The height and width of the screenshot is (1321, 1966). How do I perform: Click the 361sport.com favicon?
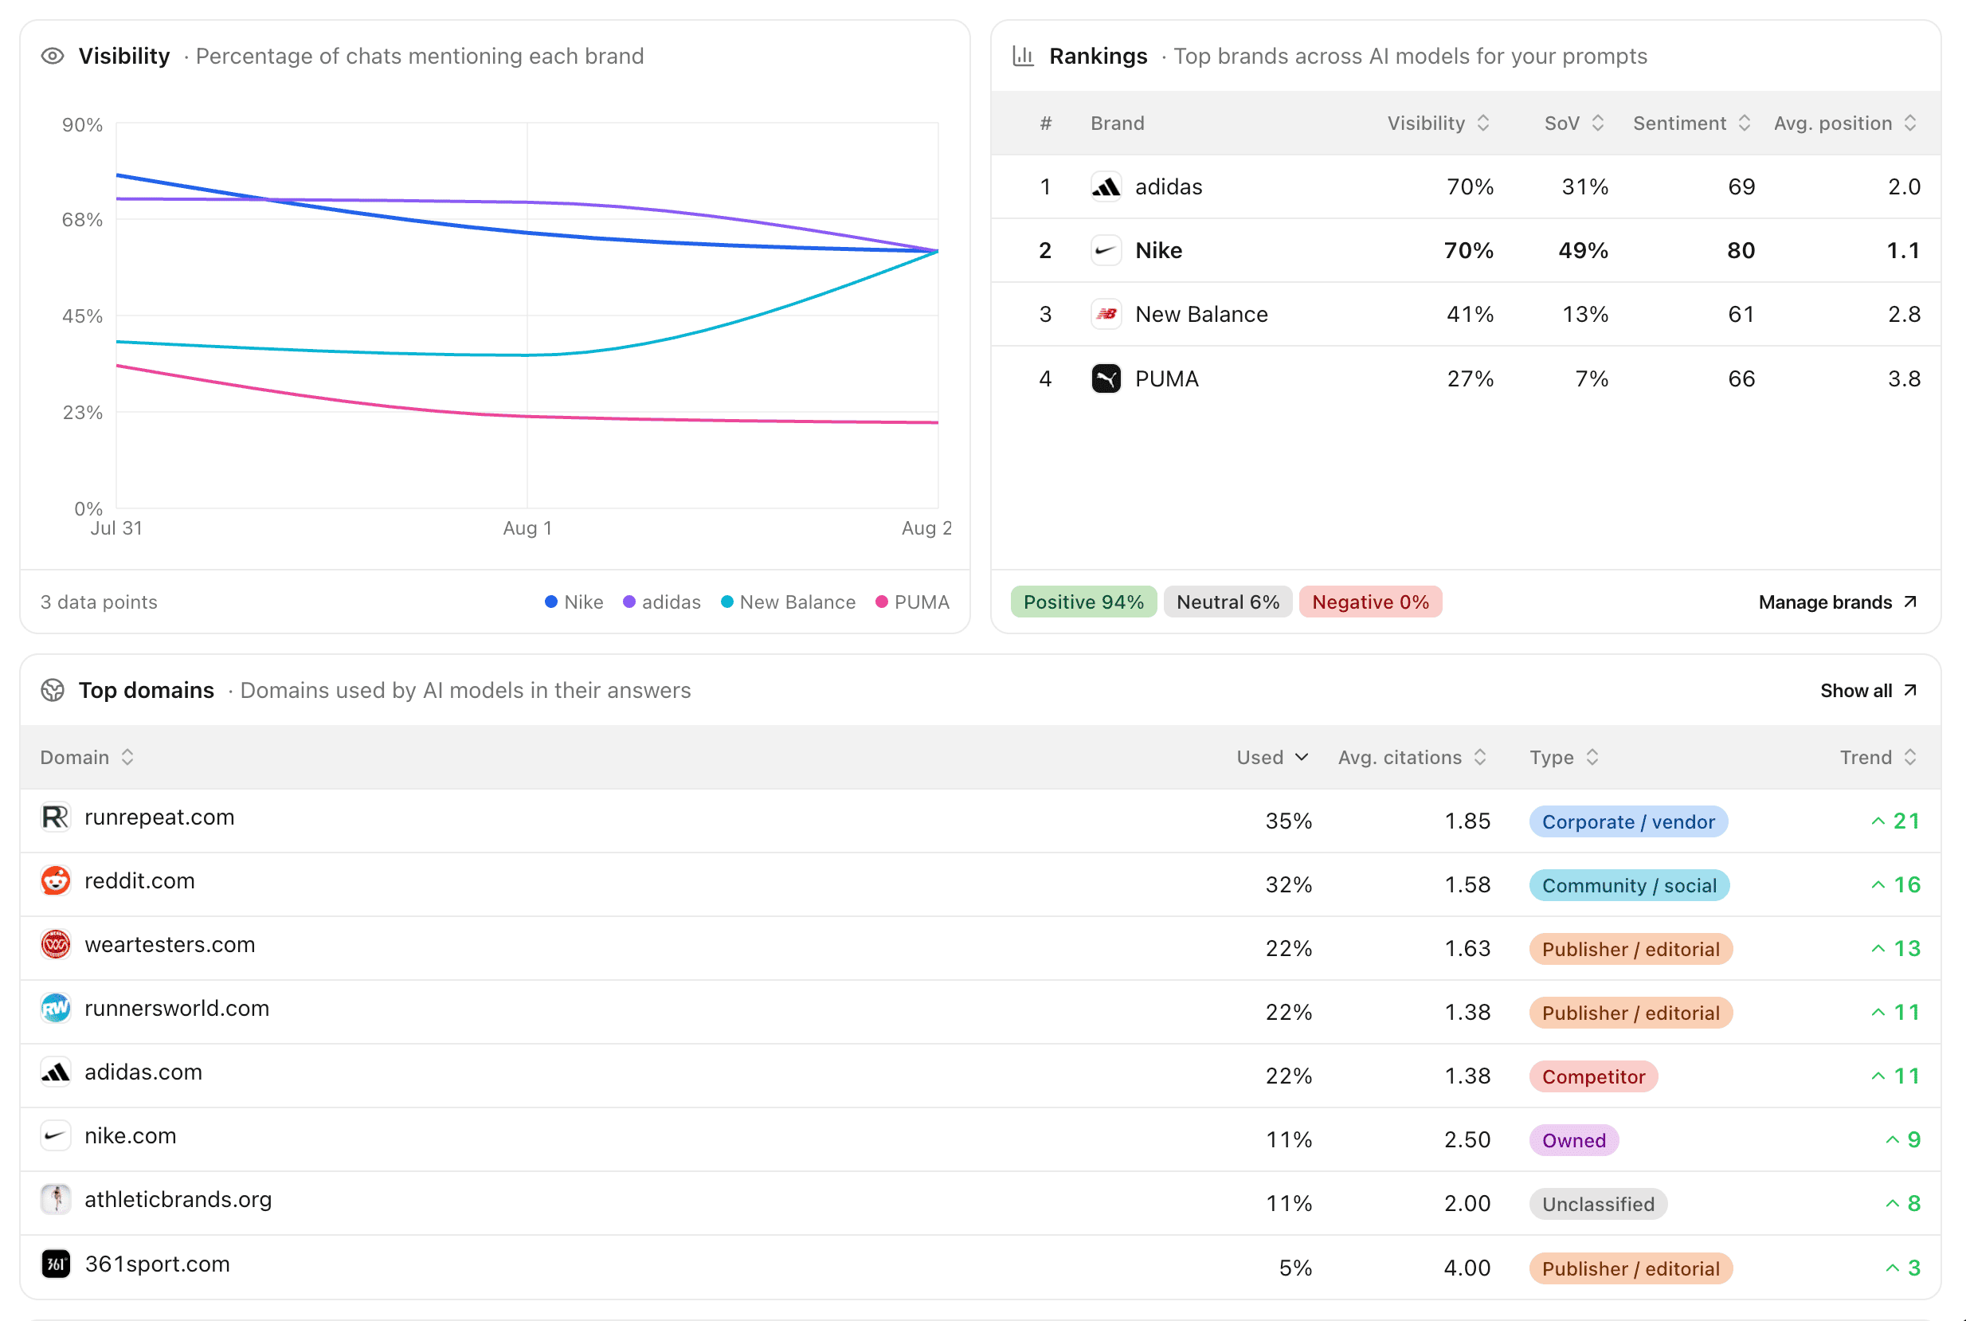tap(56, 1264)
